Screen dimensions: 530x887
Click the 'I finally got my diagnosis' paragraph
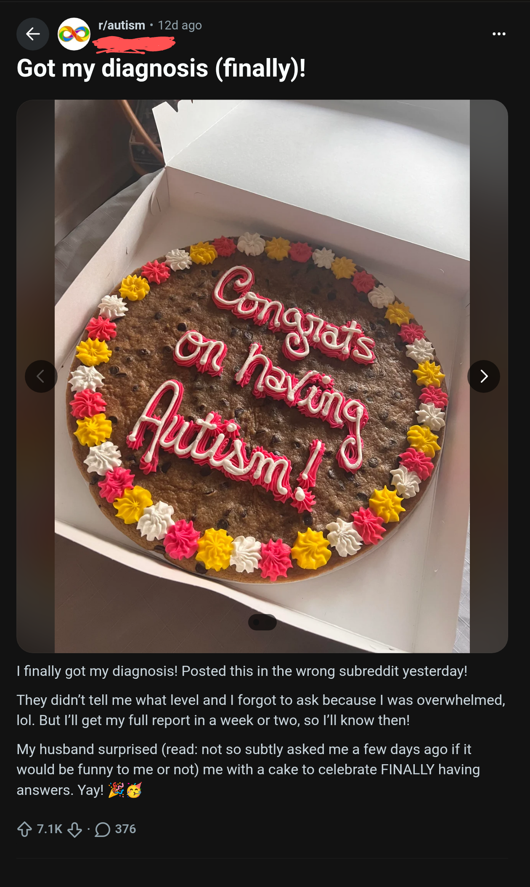[x=242, y=671]
